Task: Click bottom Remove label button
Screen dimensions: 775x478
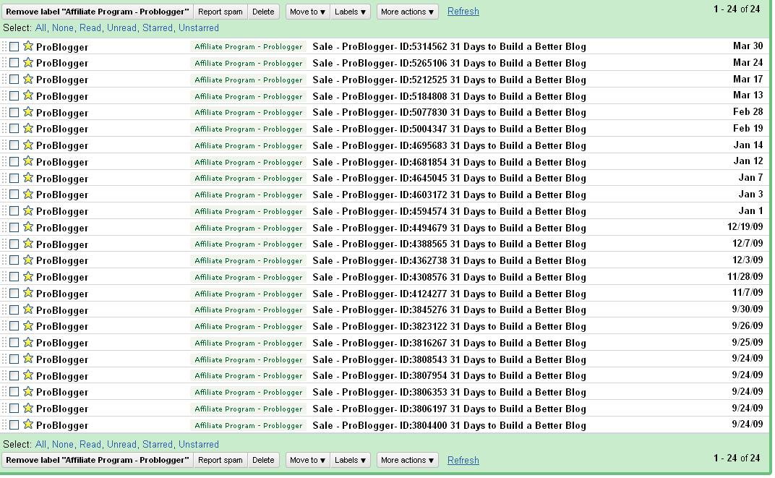Action: pos(98,460)
